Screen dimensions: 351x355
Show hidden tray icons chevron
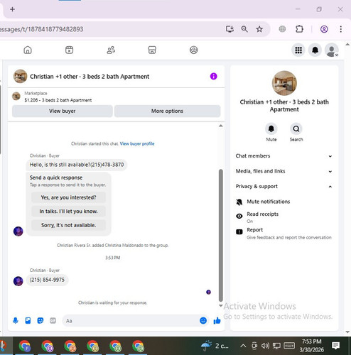coord(243,346)
